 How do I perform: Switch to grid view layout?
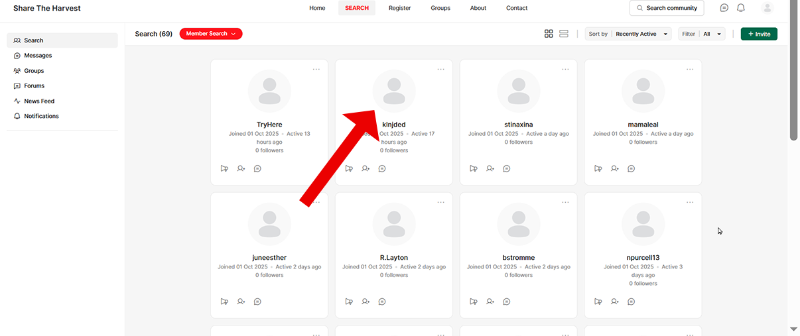pyautogui.click(x=549, y=34)
